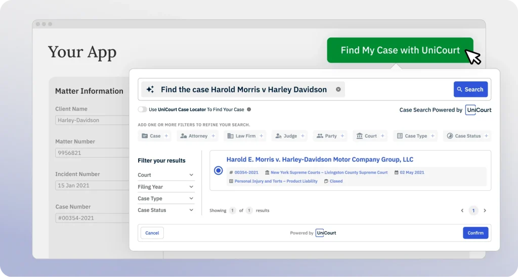Click the plus icon on Case Type filter chip
The image size is (518, 277).
[433, 136]
